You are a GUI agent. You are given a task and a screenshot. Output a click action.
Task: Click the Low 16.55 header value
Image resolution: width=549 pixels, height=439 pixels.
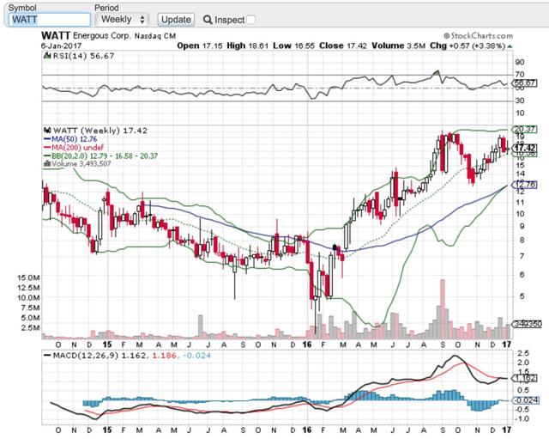pos(293,46)
